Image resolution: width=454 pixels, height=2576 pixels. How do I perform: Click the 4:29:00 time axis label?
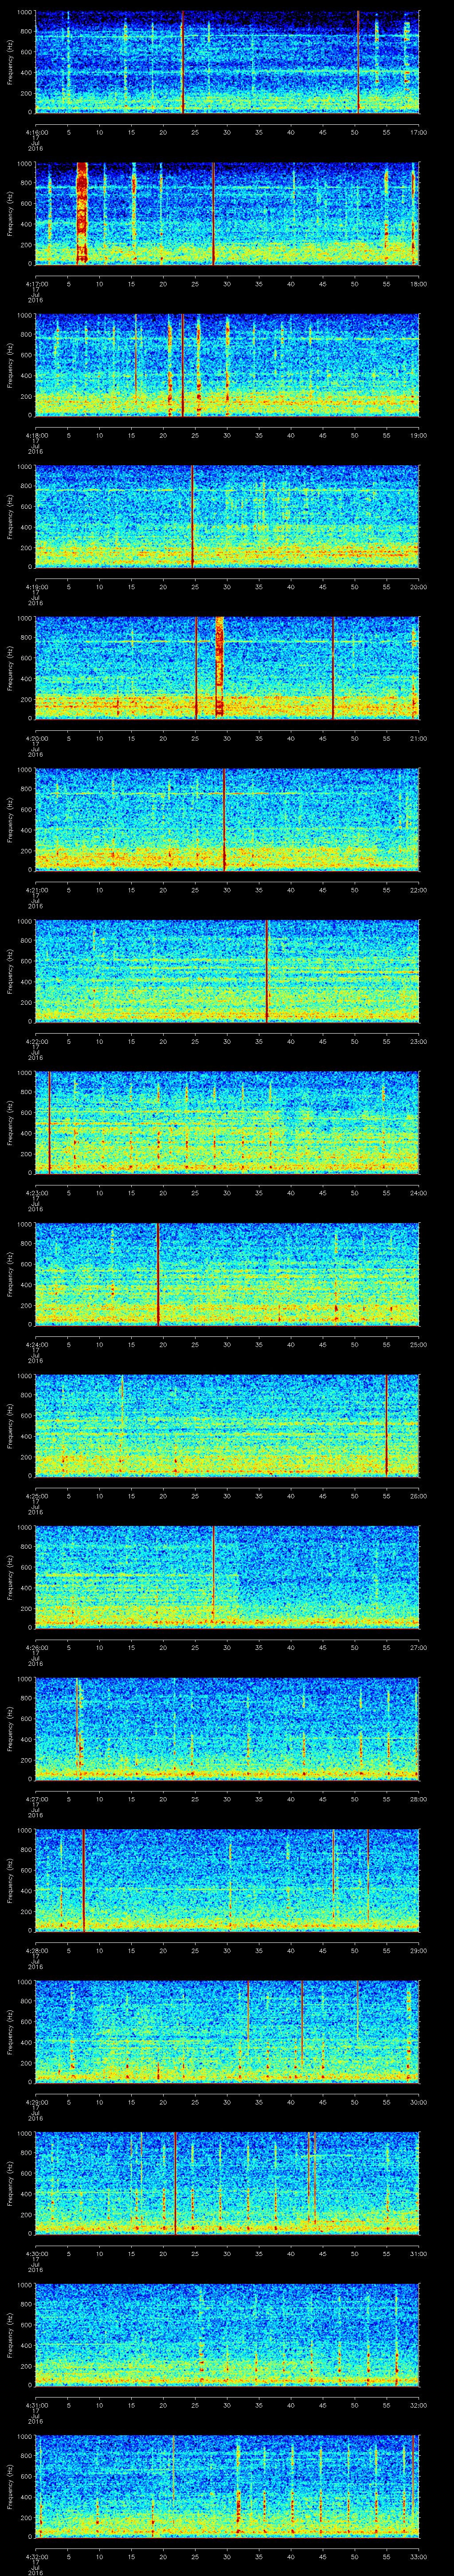click(x=36, y=2102)
